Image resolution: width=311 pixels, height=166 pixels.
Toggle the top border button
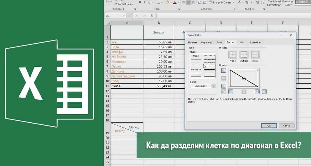click(x=224, y=70)
